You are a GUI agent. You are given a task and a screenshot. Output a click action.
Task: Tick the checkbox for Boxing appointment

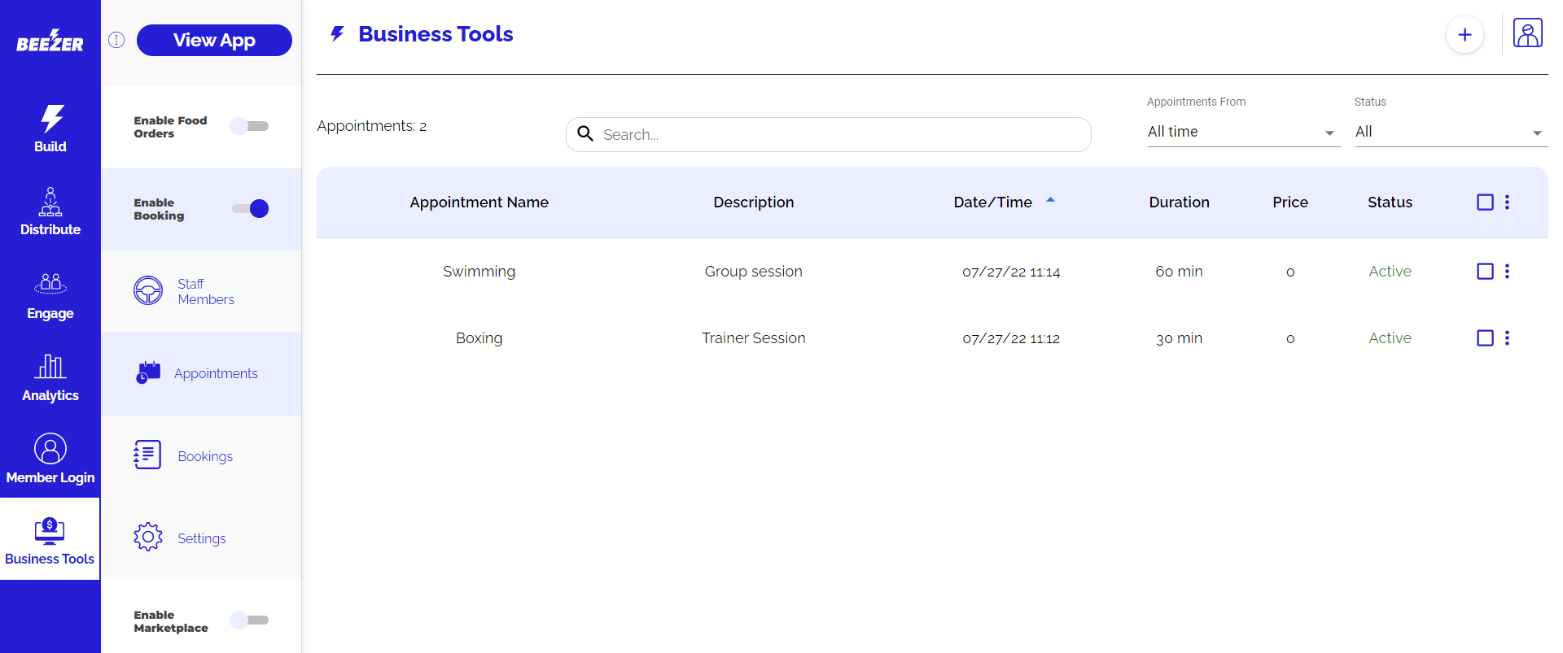1485,338
